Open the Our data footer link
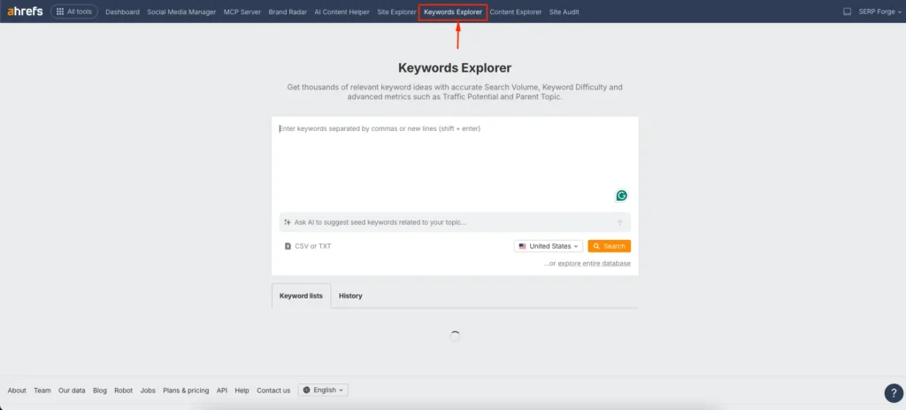The image size is (906, 410). click(x=72, y=391)
